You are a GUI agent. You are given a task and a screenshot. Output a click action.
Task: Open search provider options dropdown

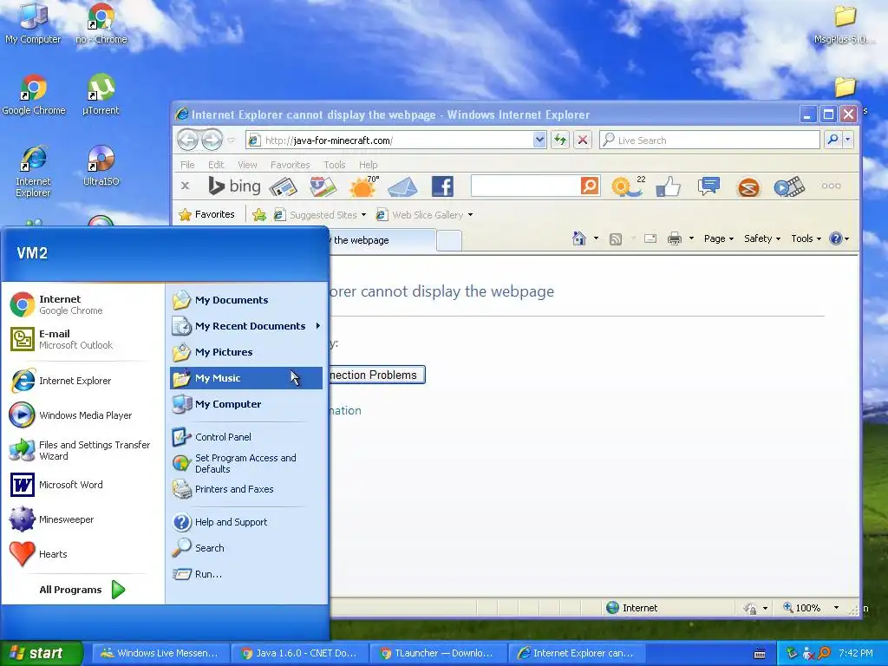pos(848,140)
